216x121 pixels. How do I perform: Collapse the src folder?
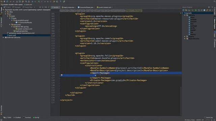[5, 14]
